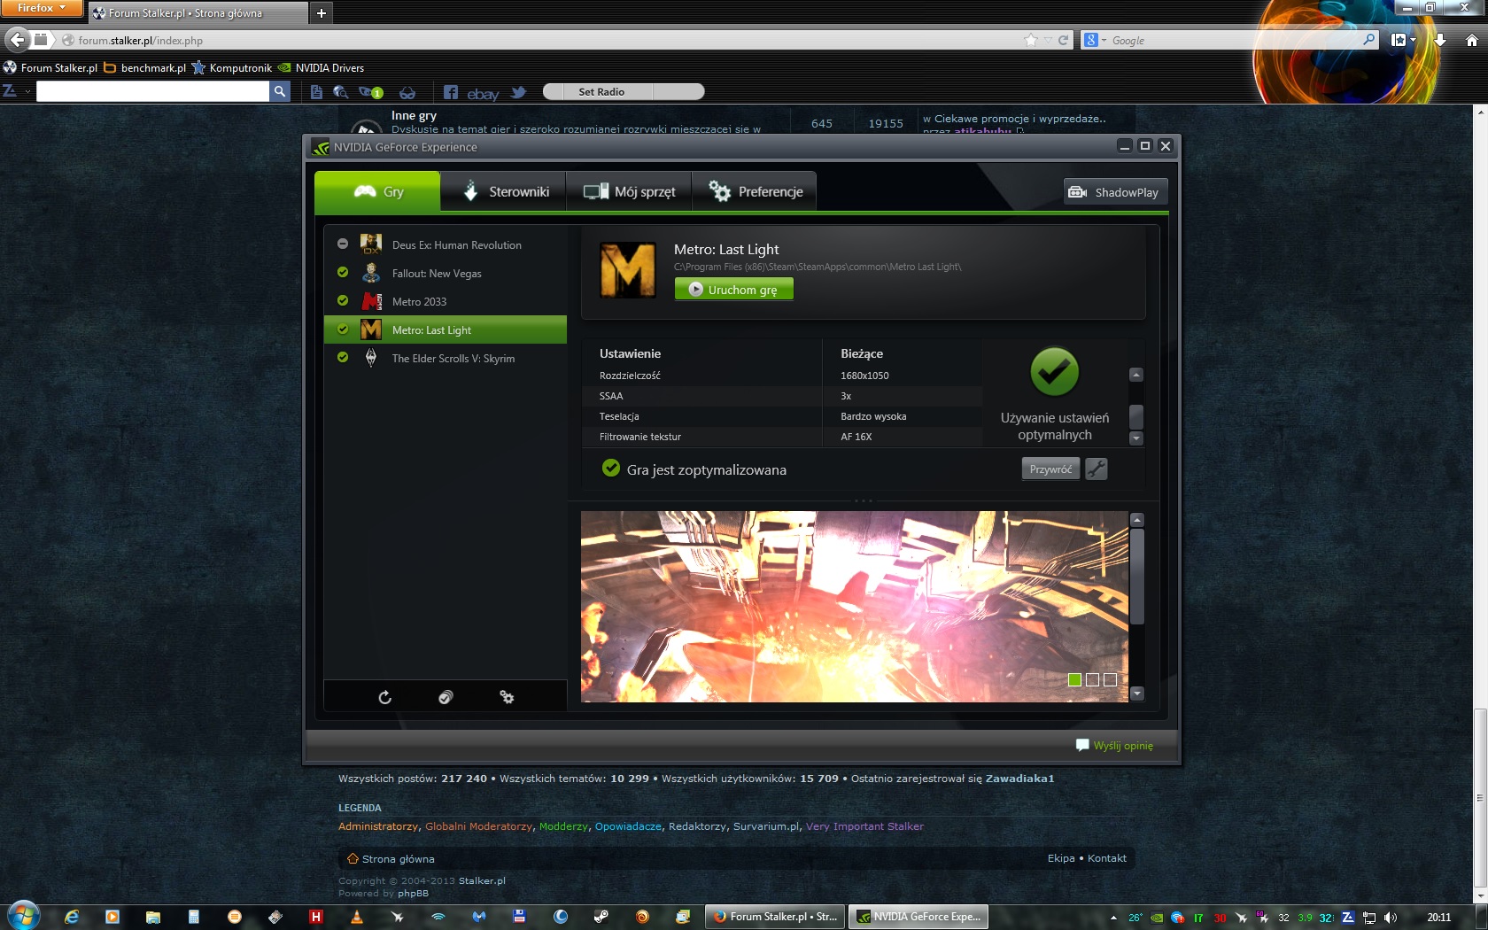1488x930 pixels.
Task: Open the toolbar Z logo dropdown arrow
Action: click(27, 91)
